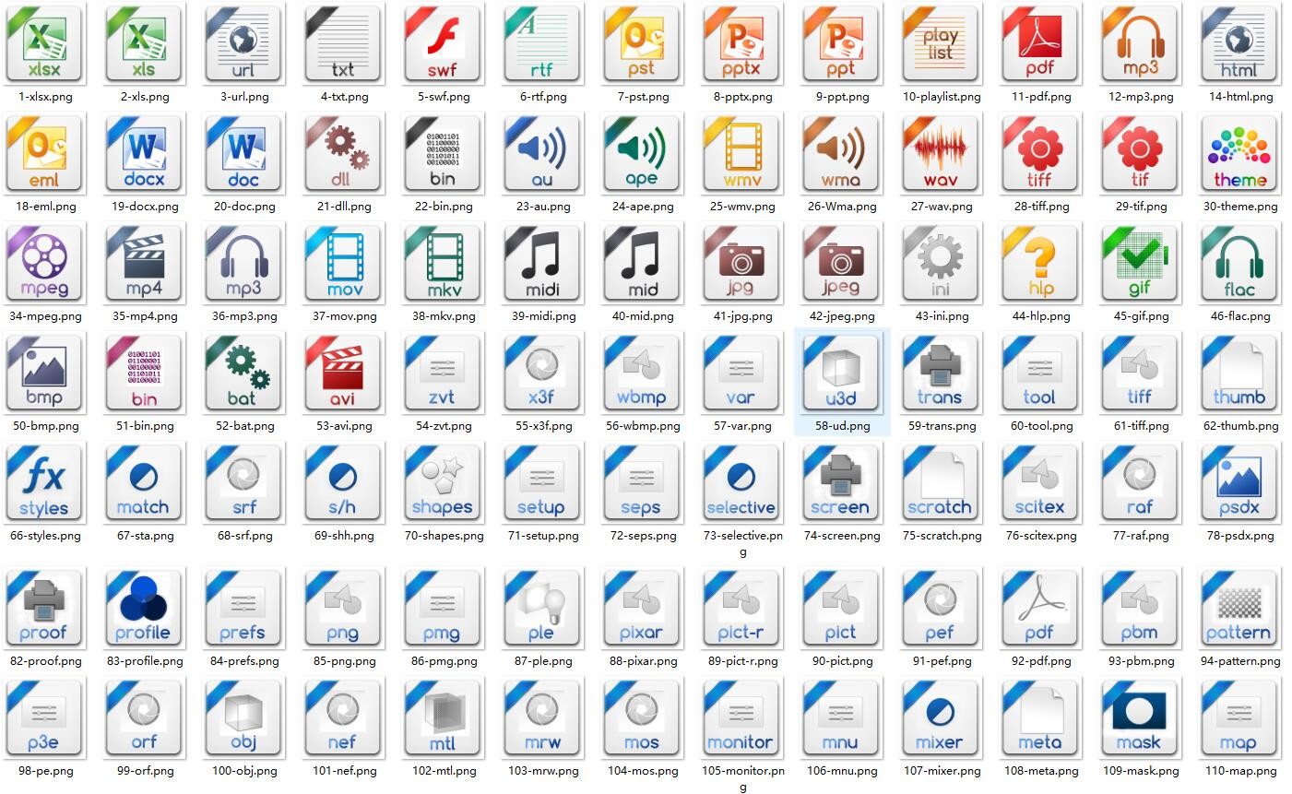The width and height of the screenshot is (1292, 794).
Task: Select the pst Outlook icon
Action: click(x=642, y=44)
